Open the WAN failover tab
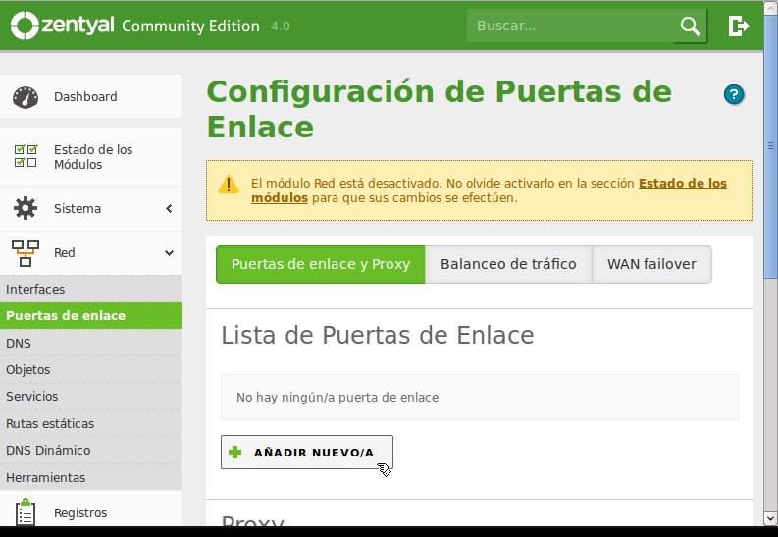The width and height of the screenshot is (778, 537). [x=651, y=264]
